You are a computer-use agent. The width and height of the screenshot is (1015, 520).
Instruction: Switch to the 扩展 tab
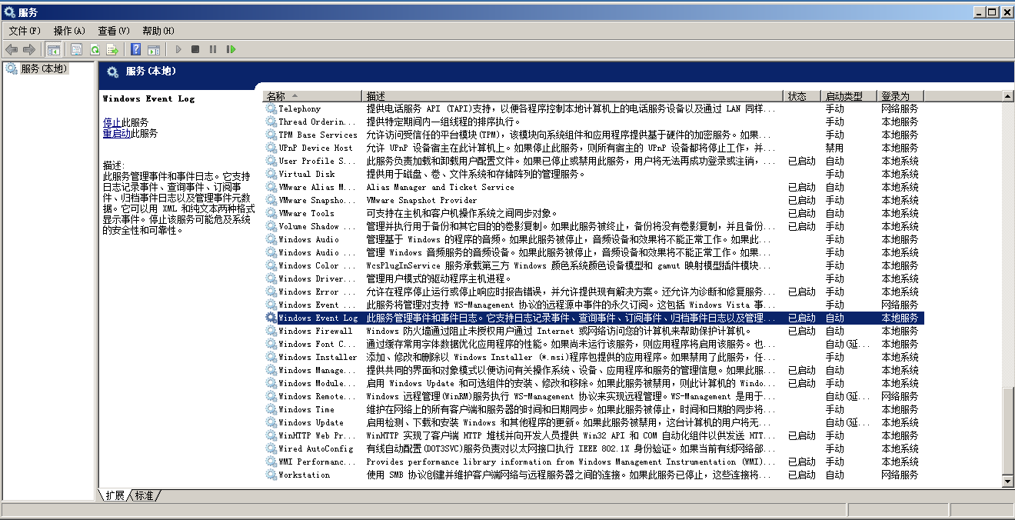(x=115, y=495)
